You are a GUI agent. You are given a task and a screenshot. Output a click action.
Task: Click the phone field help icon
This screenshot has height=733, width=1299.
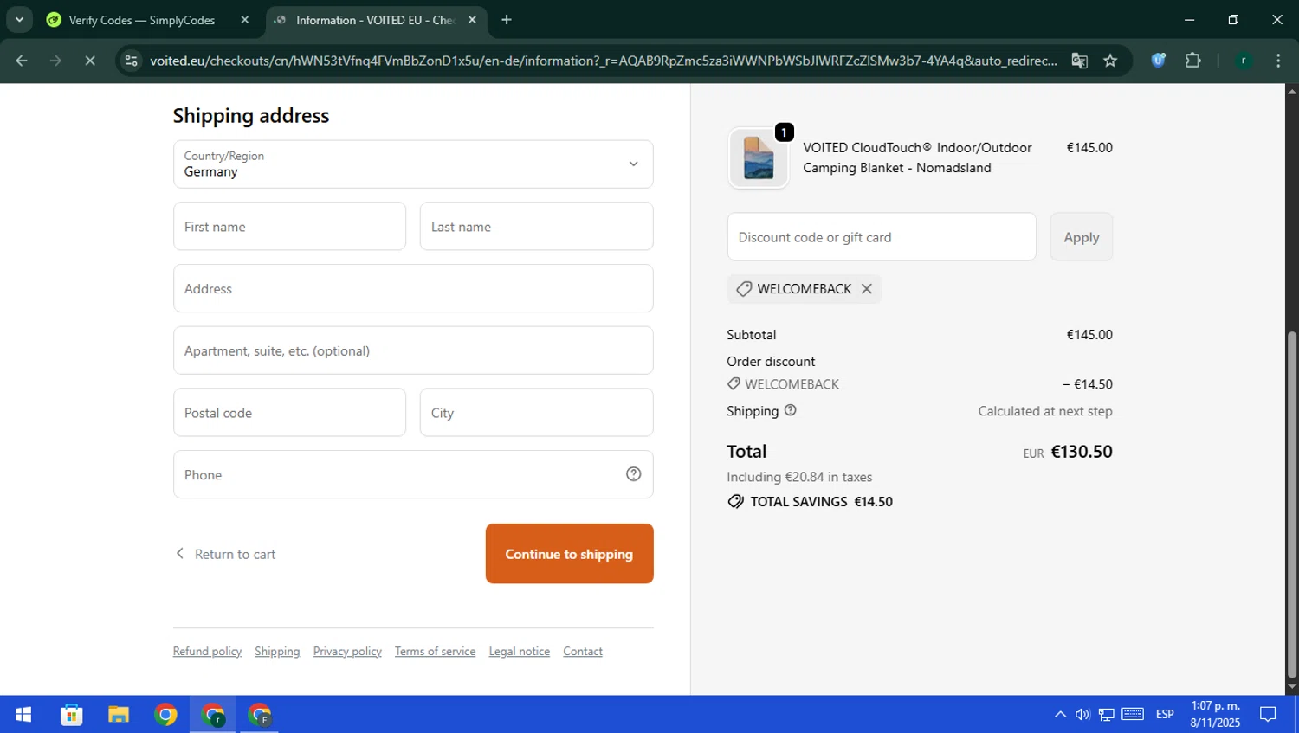[633, 474]
